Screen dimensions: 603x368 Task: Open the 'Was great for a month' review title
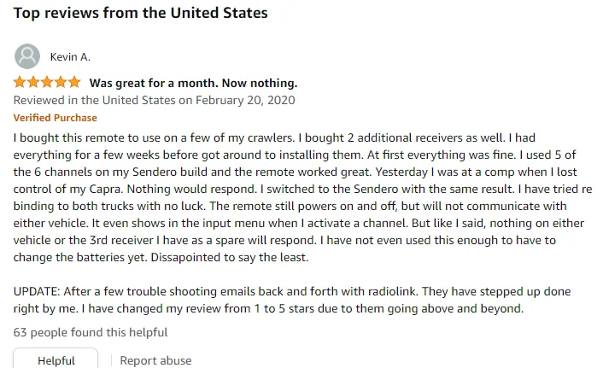point(193,83)
